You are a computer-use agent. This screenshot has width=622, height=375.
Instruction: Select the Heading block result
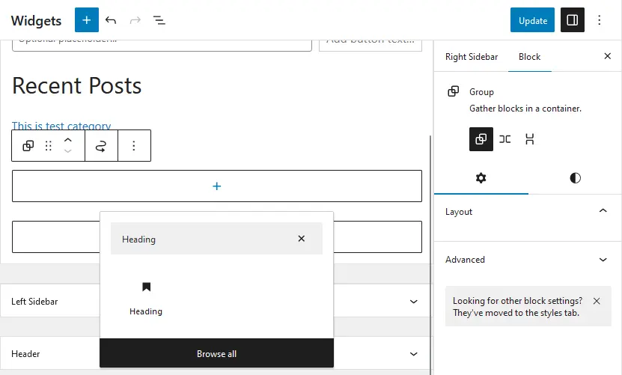pos(146,299)
